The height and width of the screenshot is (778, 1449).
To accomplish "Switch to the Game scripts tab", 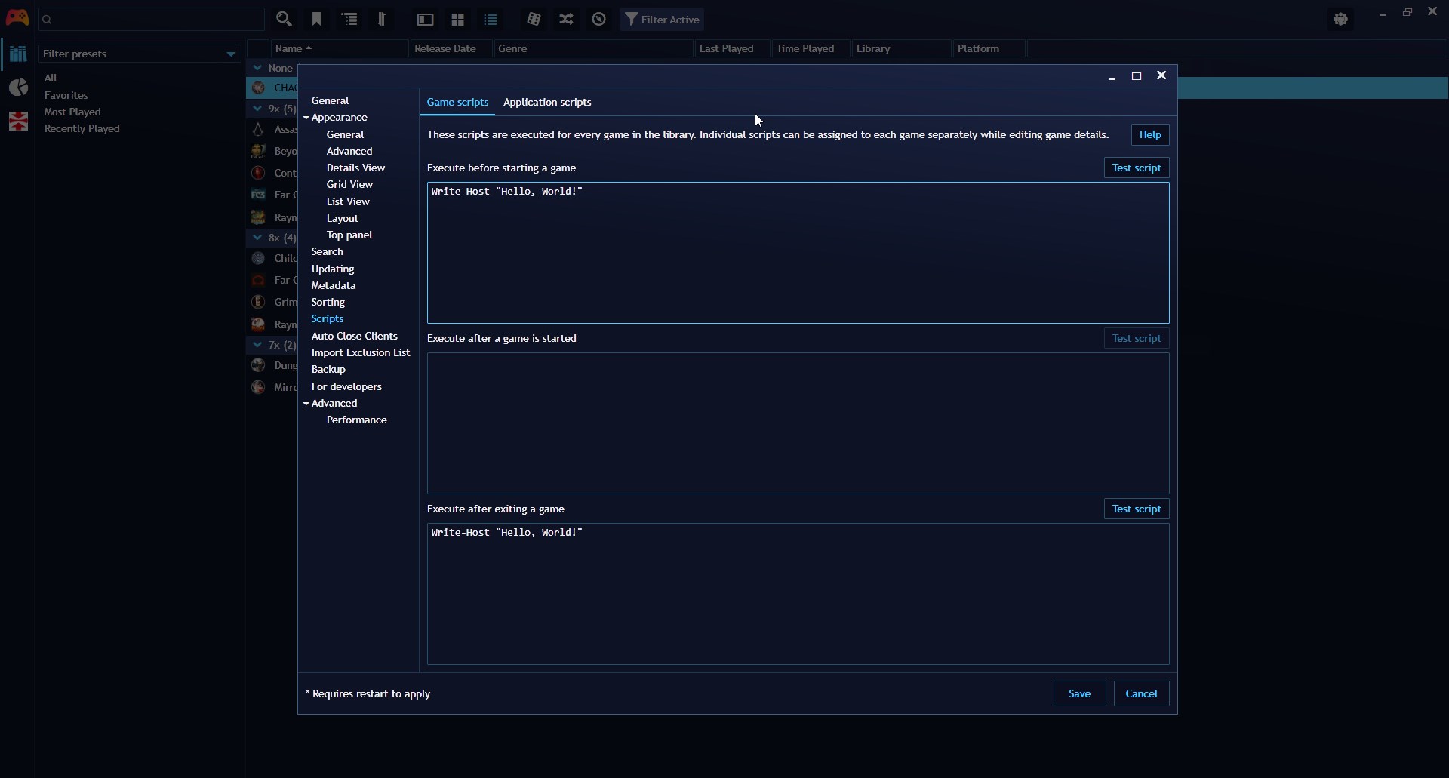I will [457, 103].
